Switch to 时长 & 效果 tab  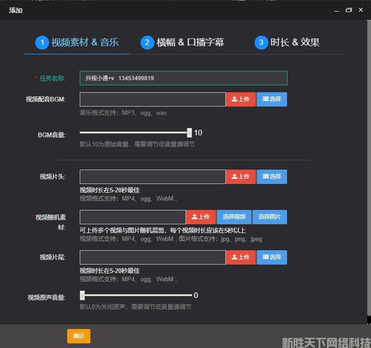pyautogui.click(x=287, y=43)
